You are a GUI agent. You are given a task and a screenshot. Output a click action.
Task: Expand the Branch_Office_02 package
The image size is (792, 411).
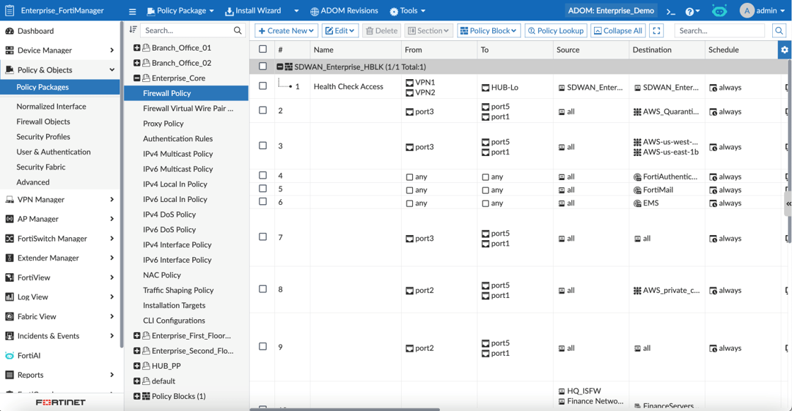point(137,63)
